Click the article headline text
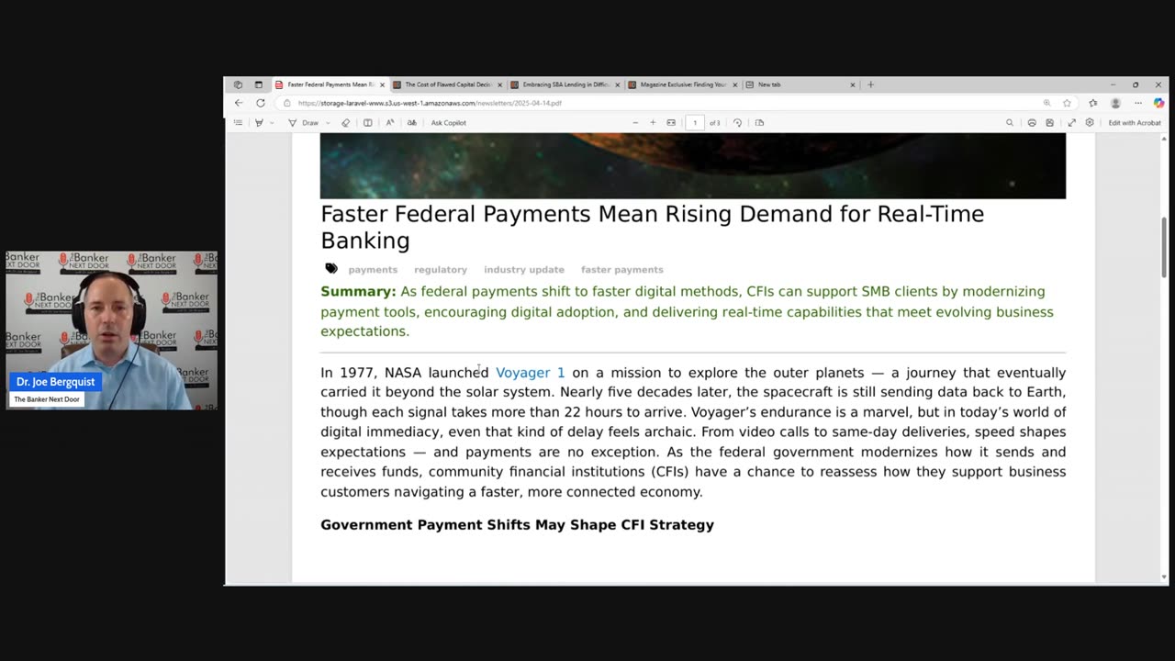 coord(652,227)
